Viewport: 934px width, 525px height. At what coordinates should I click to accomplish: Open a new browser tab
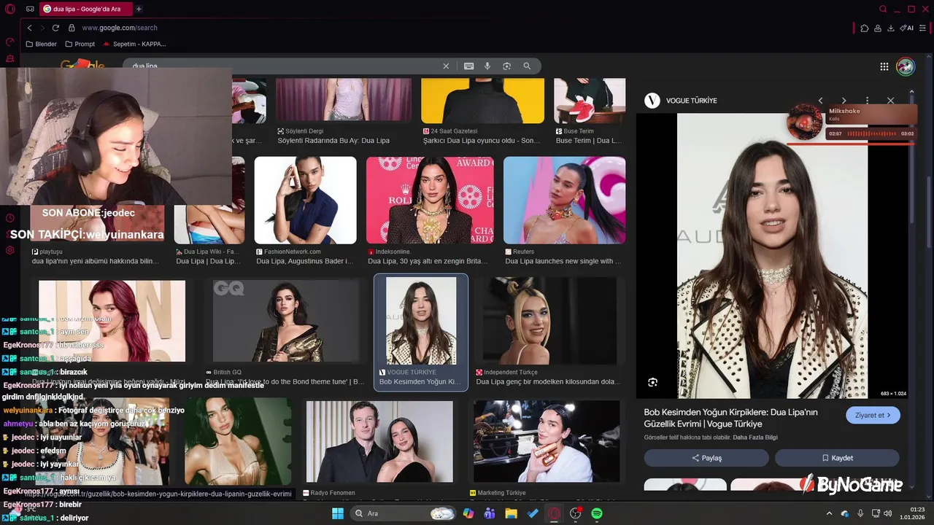point(139,9)
